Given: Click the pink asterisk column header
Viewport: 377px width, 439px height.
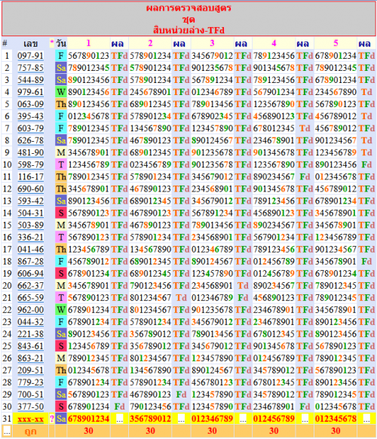Looking at the screenshot, I should [x=52, y=43].
